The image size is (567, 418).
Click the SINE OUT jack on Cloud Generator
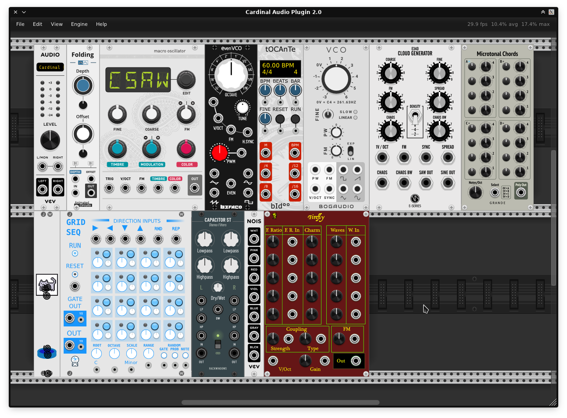(x=448, y=182)
